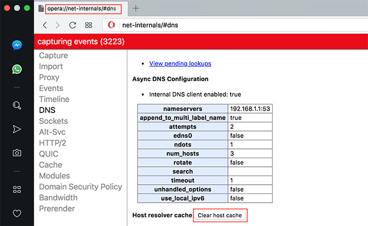Screen dimensions: 368x226
Task: Open bookmarks heart icon
Action: coord(17,213)
